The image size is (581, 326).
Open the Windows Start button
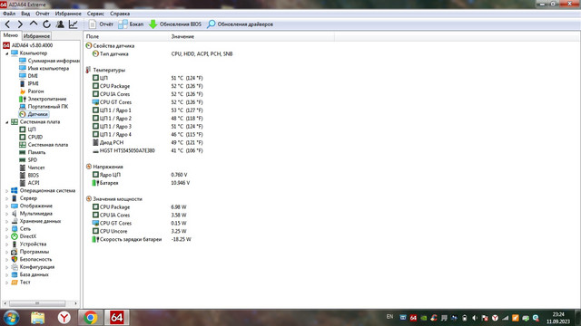(x=11, y=318)
